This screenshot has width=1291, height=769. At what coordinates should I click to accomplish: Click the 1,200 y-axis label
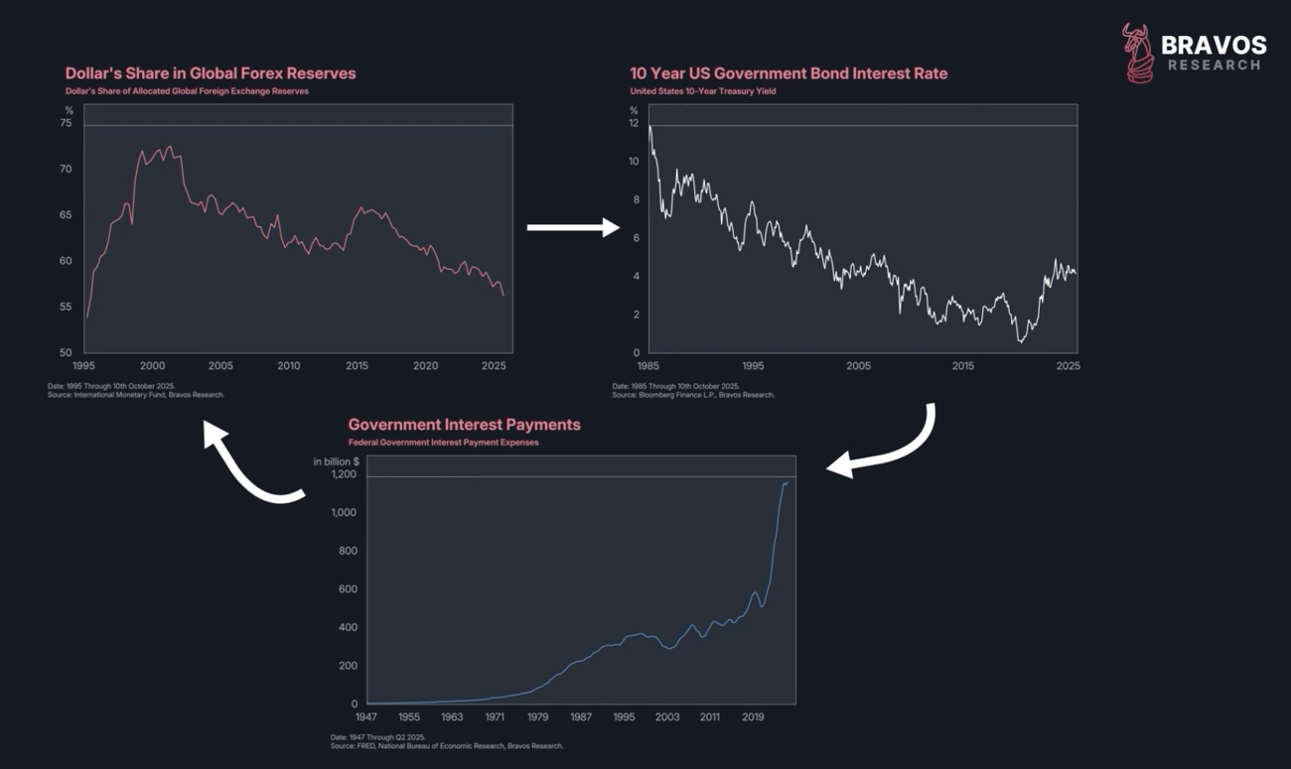(x=343, y=474)
